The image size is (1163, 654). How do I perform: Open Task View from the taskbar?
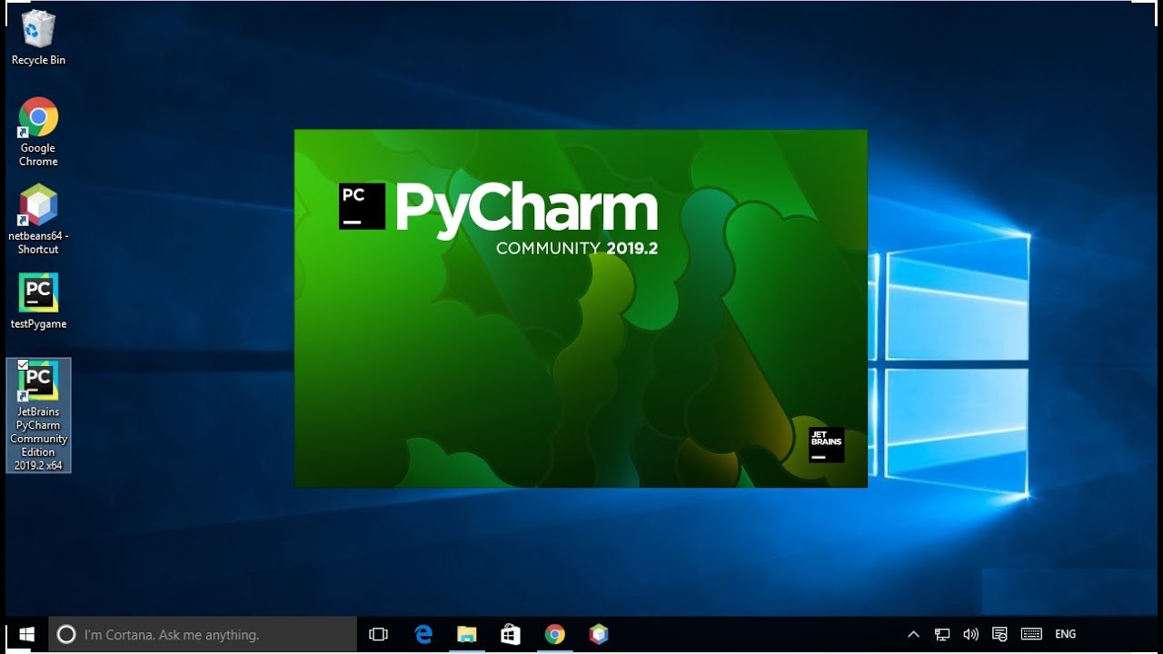pos(379,634)
